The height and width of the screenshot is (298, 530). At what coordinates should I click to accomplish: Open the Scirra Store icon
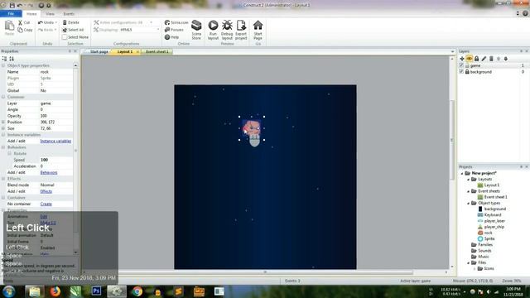196,26
